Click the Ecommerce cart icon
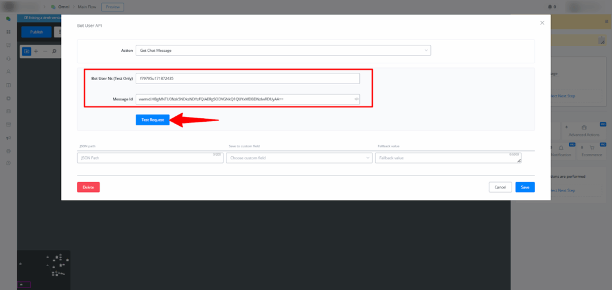The image size is (612, 290). (x=590, y=147)
